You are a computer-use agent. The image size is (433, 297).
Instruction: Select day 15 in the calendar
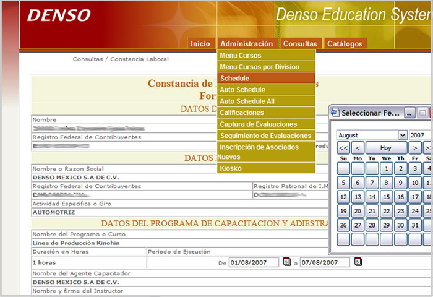387,197
